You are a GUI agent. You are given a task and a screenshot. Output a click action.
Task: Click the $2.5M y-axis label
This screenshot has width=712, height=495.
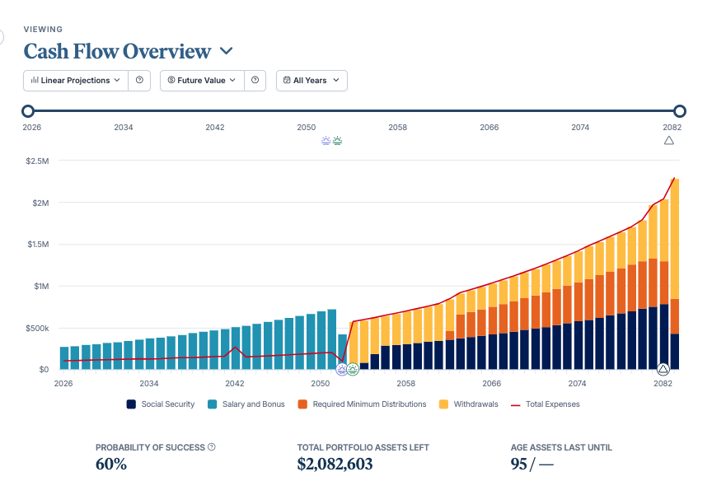click(37, 161)
